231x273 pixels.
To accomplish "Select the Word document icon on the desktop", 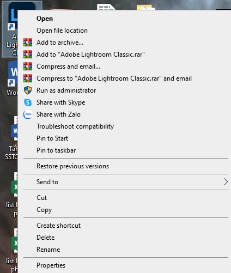I will coord(14,129).
